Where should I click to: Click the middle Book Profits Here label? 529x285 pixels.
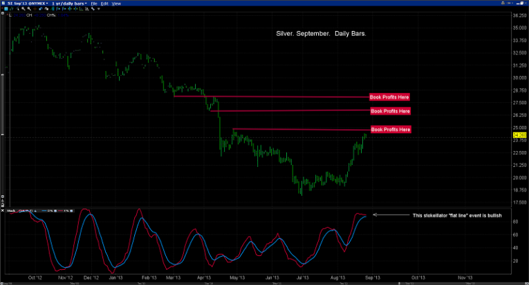click(x=391, y=111)
